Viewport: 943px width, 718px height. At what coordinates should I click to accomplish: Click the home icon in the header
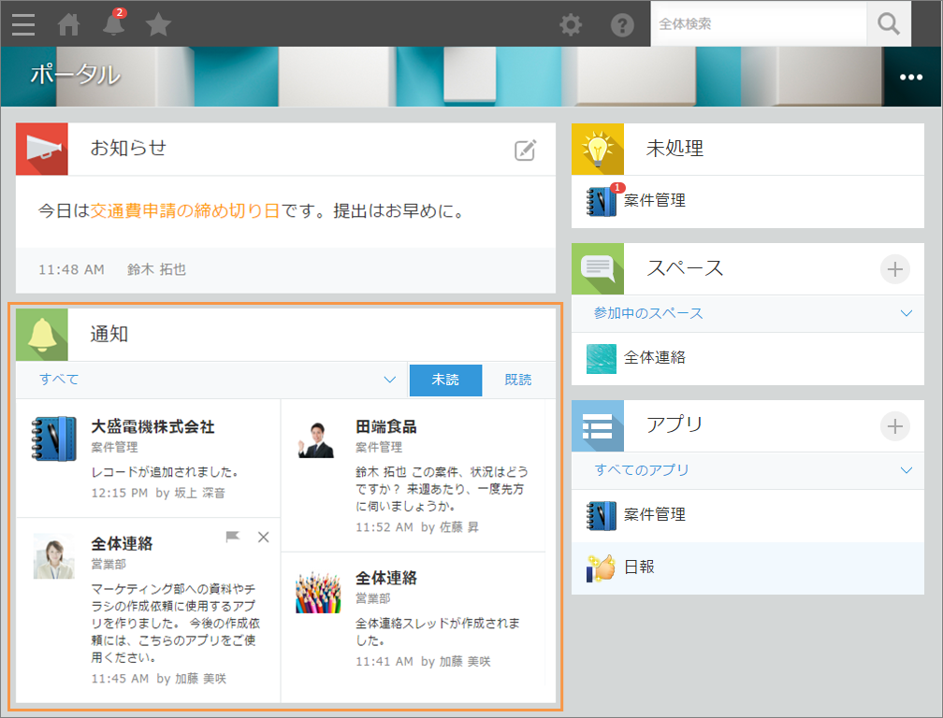[67, 24]
